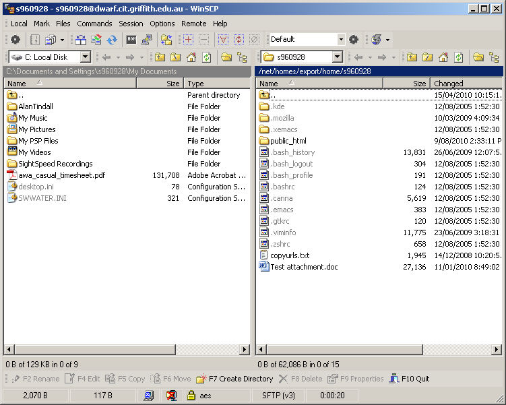Select SWWATER.INI file
Viewport: 506px width, 405px height.
(x=37, y=198)
